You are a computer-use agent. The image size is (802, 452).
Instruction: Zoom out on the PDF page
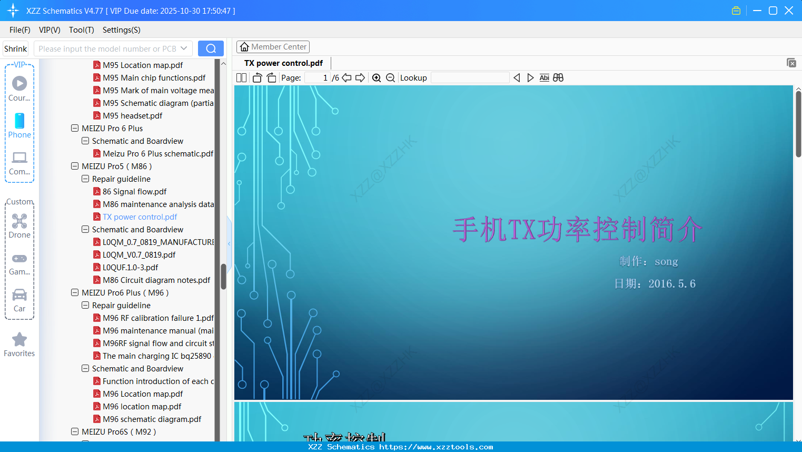point(390,77)
